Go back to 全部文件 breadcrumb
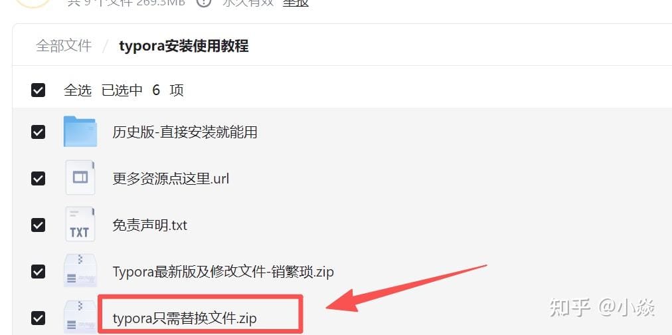This screenshot has width=672, height=335. pyautogui.click(x=64, y=45)
